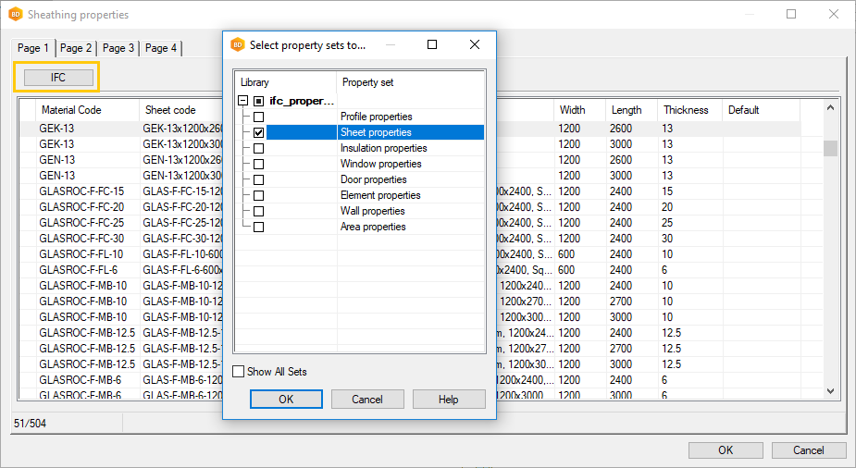The height and width of the screenshot is (468, 856).
Task: Click the Sheathing properties window icon
Action: 15,15
